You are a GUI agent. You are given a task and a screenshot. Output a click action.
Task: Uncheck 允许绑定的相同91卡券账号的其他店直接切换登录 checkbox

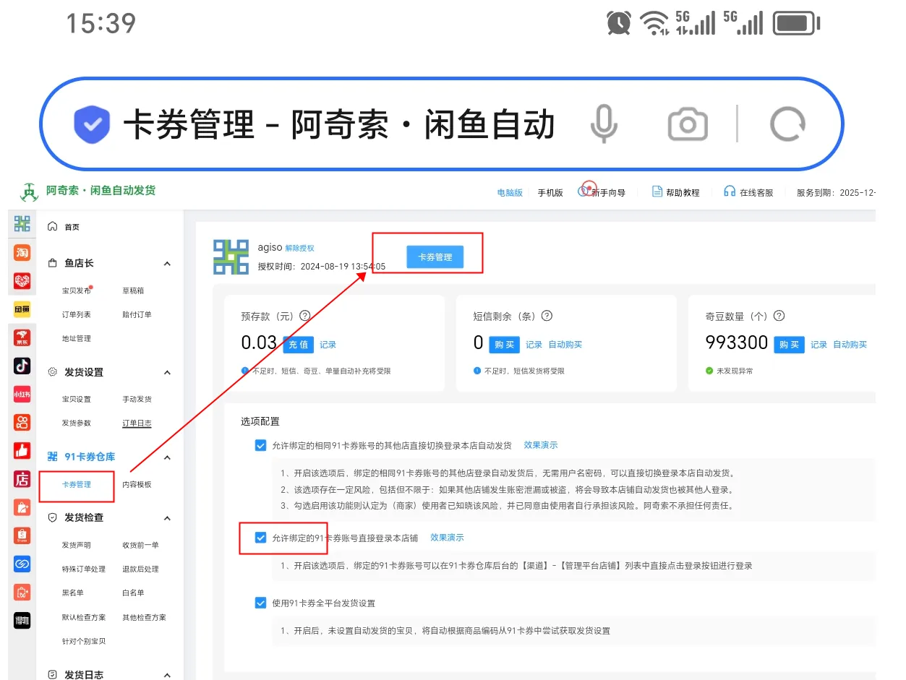(x=261, y=445)
